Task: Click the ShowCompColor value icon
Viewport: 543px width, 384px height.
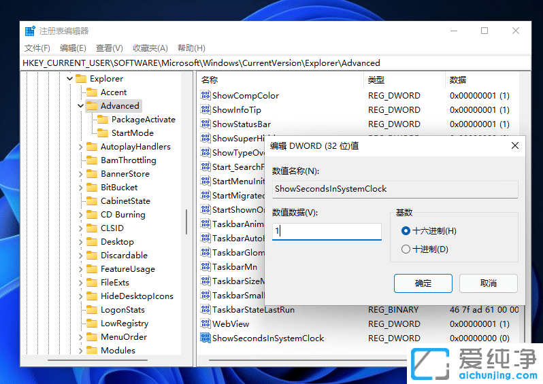Action: pos(205,95)
